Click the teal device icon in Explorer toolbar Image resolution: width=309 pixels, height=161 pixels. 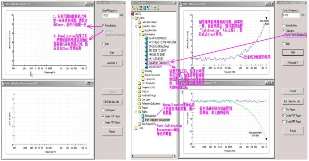pyautogui.click(x=145, y=8)
